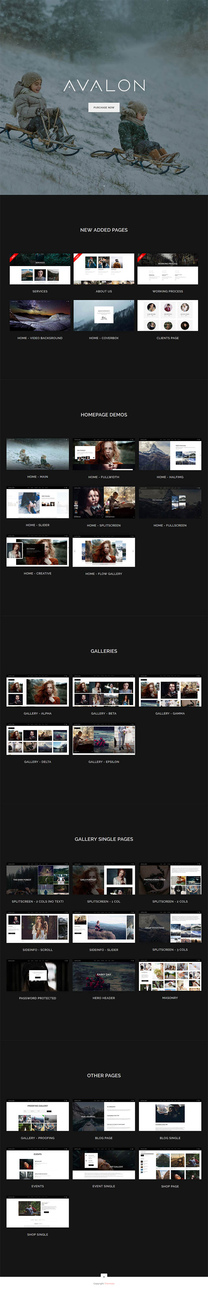Open the Clients Page thumbnail
208x1290 pixels.
click(x=168, y=315)
